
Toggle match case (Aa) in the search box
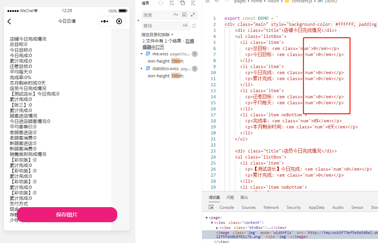(x=176, y=14)
